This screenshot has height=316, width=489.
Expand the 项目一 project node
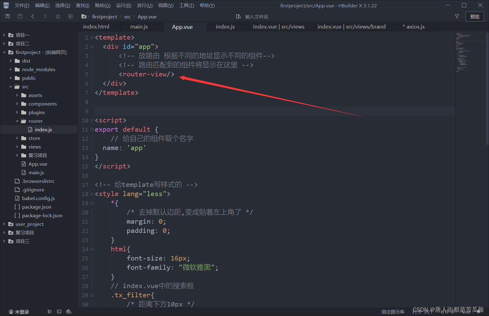(4, 35)
